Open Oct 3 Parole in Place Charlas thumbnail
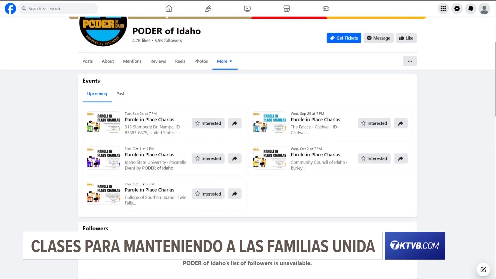Image resolution: width=496 pixels, height=279 pixels. pos(104,193)
